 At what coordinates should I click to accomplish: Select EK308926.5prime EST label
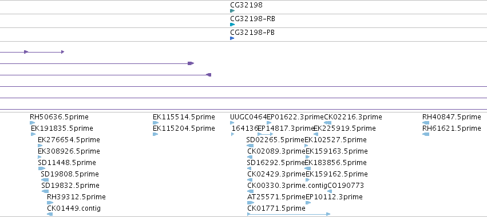tap(69, 151)
